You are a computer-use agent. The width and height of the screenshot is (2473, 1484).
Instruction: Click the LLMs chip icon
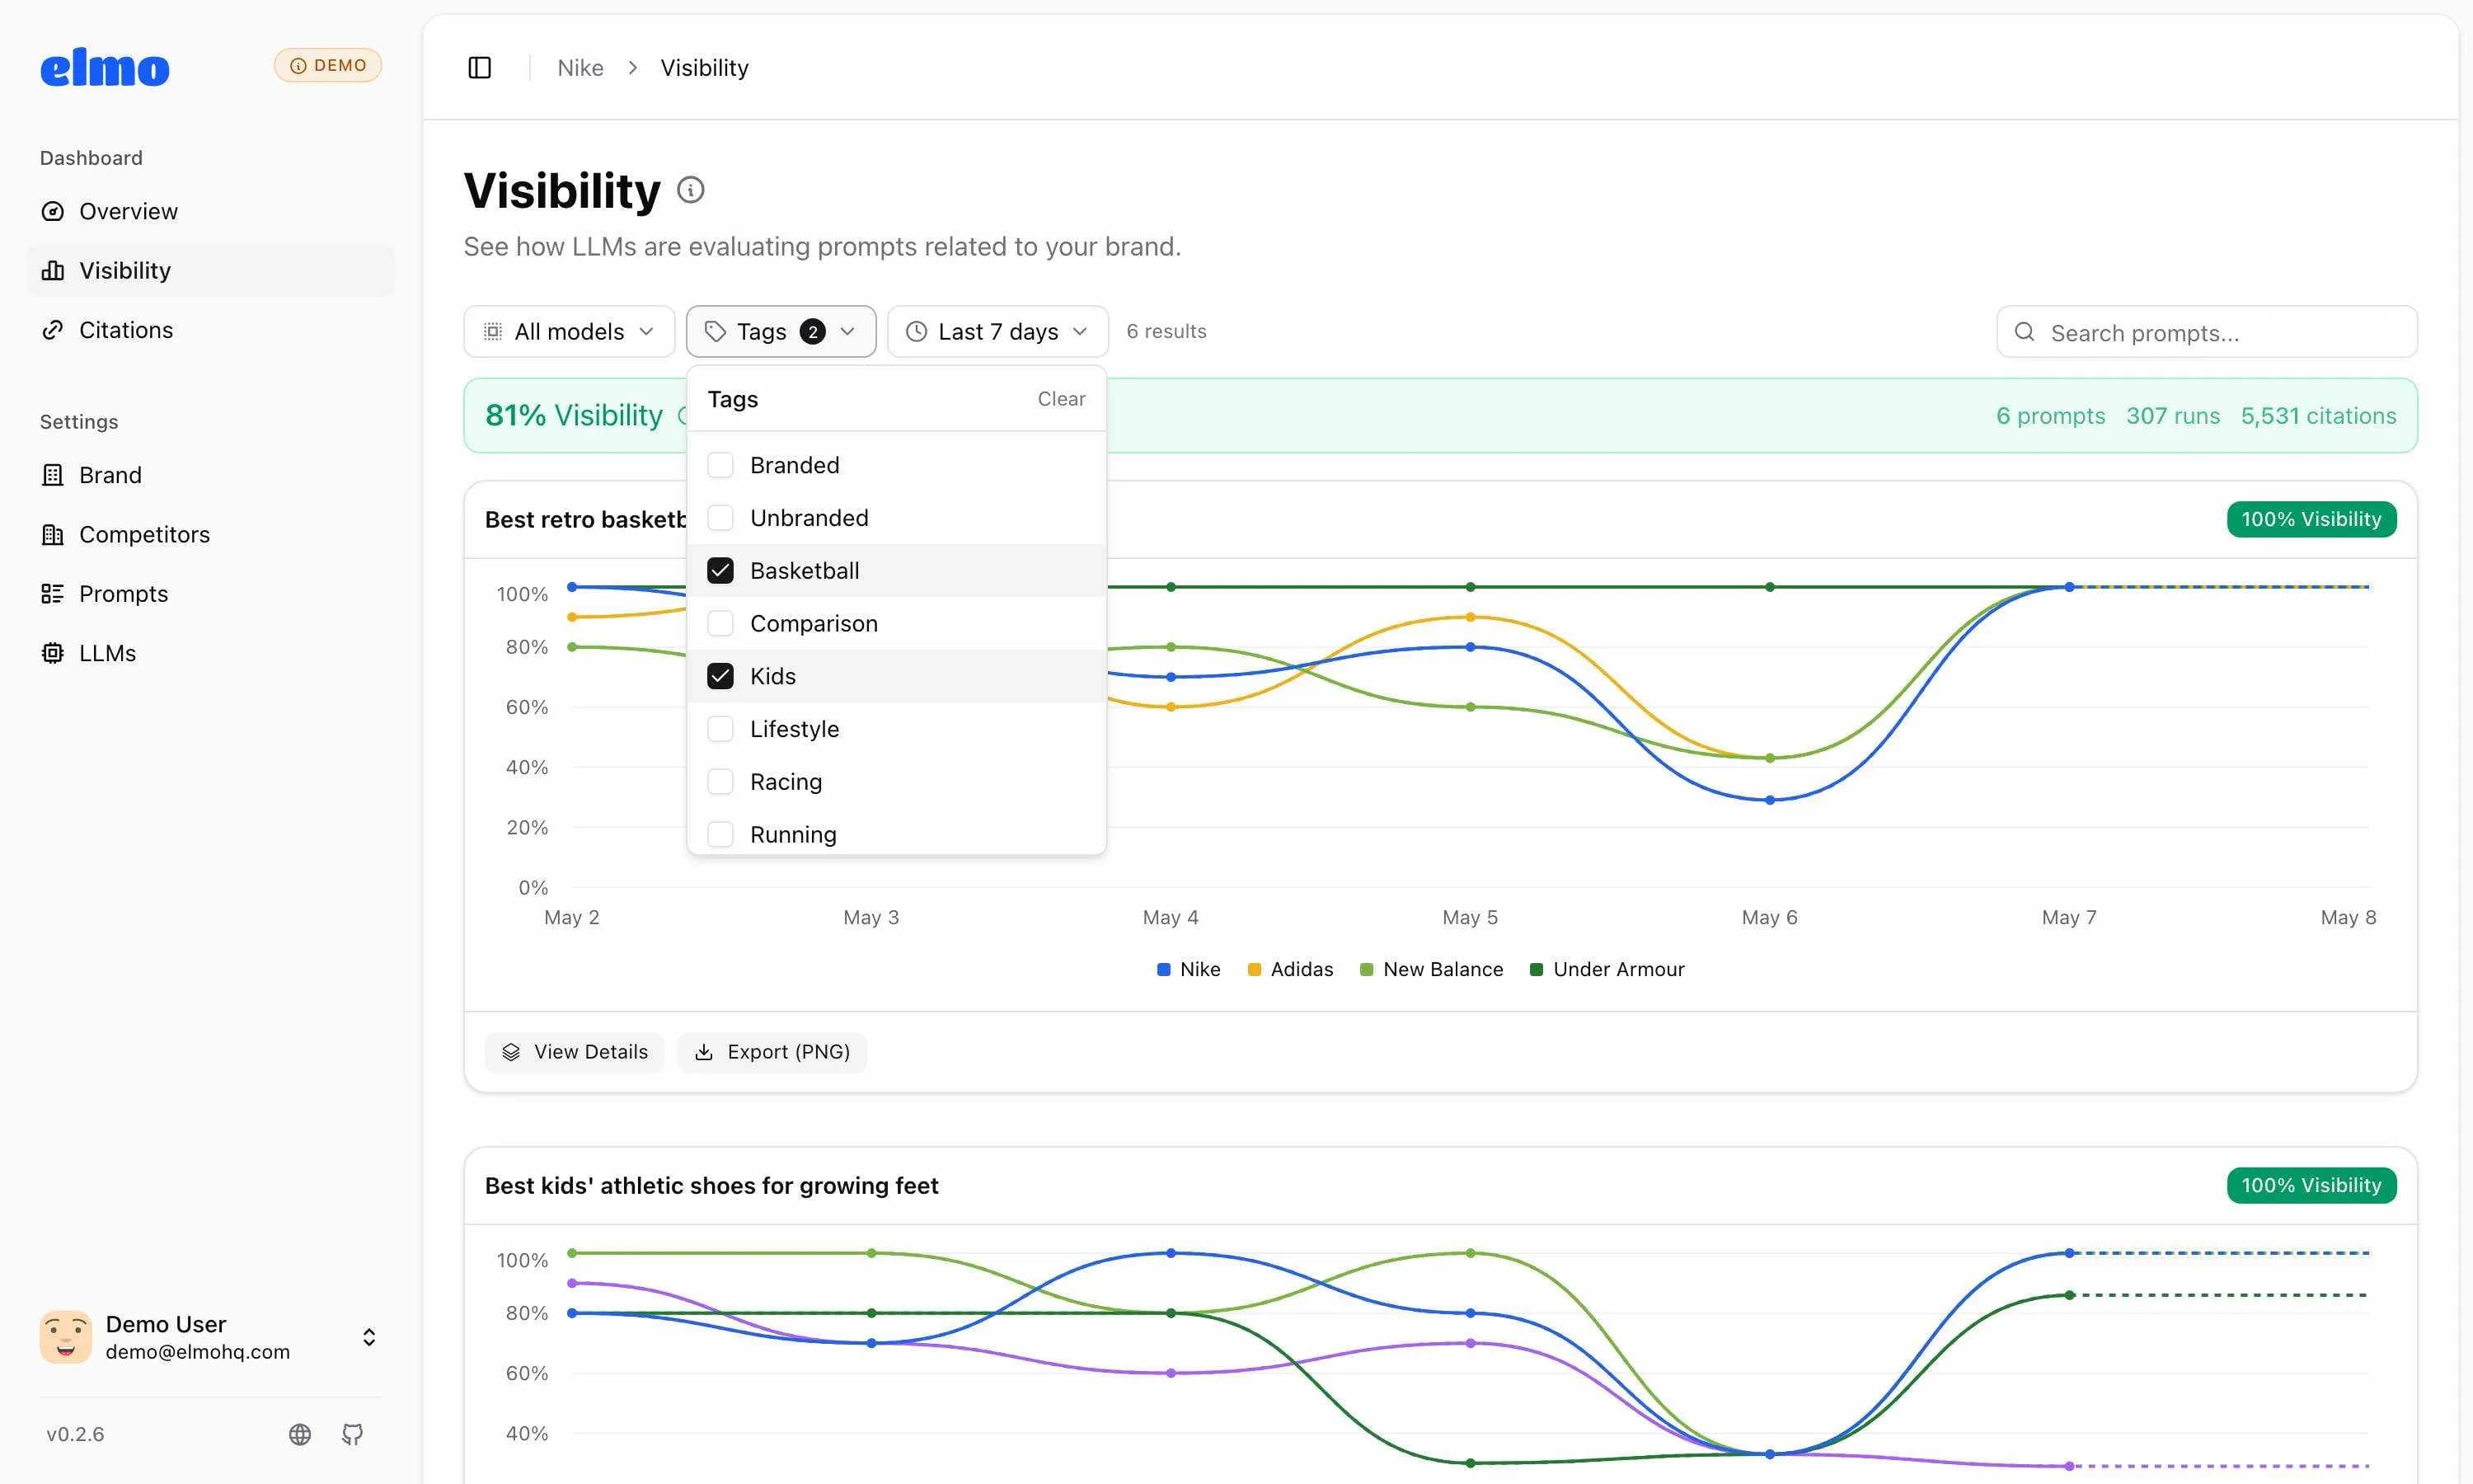pos(53,653)
